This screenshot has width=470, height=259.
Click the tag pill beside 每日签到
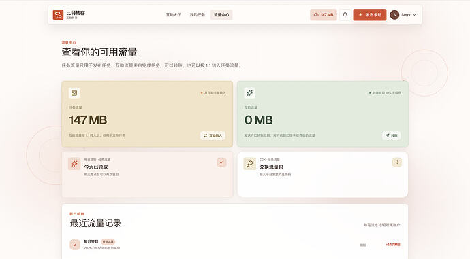click(108, 241)
